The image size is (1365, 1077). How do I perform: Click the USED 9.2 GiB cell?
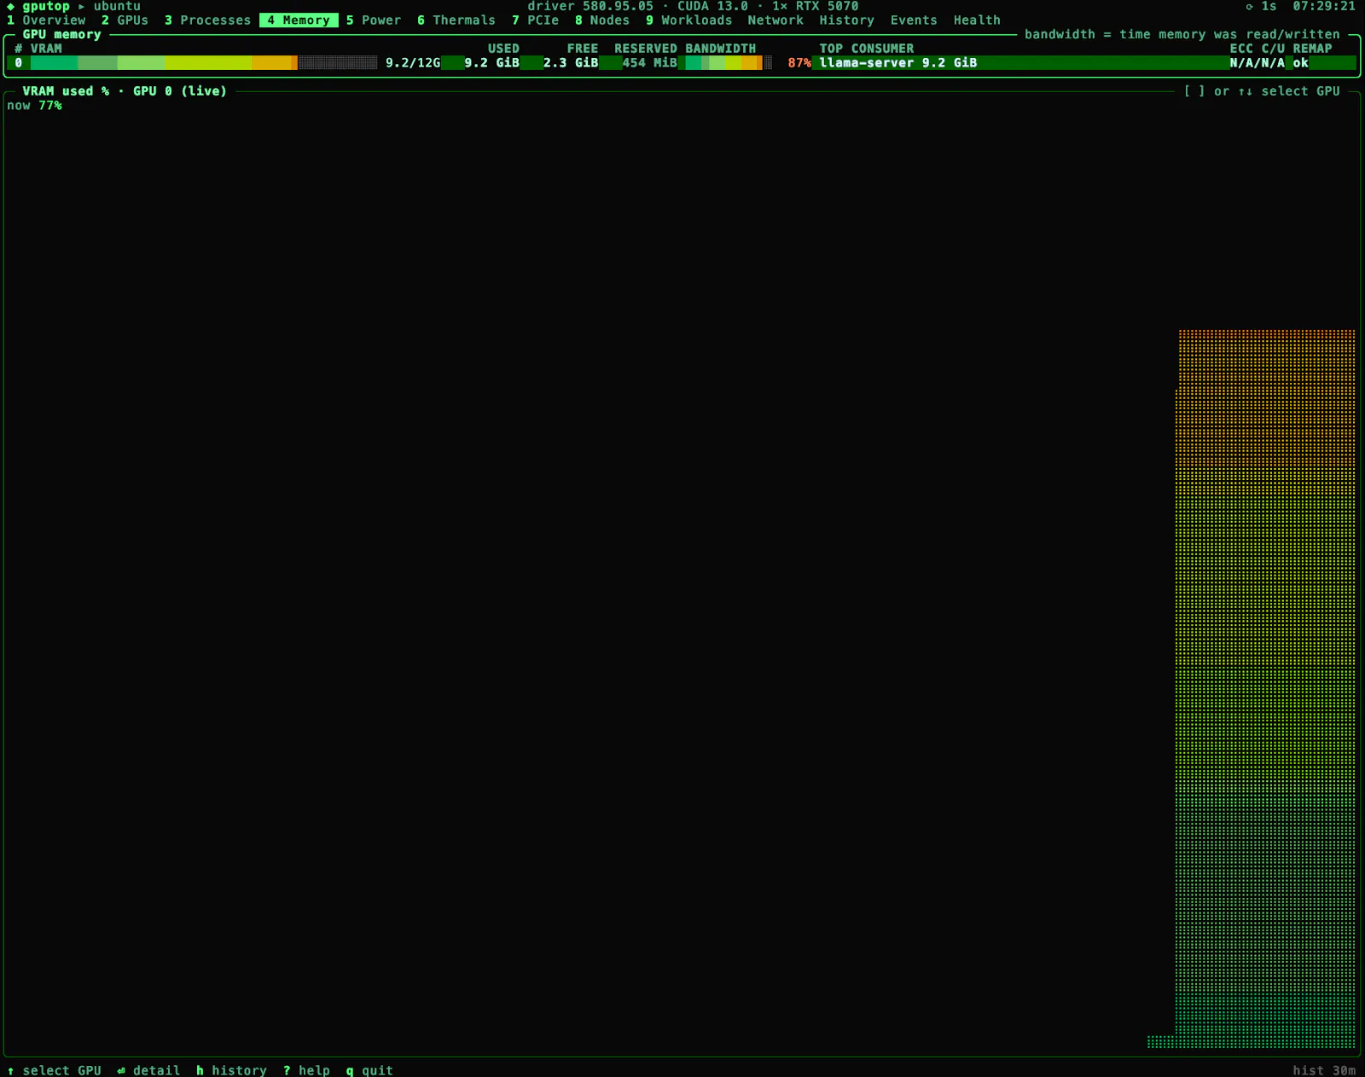(x=492, y=62)
